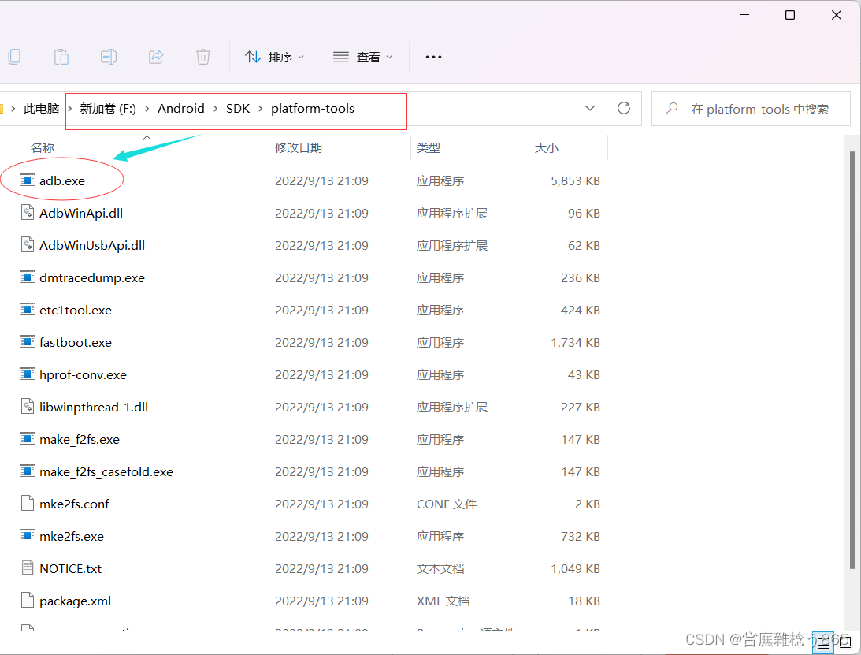This screenshot has height=655, width=861.
Task: Click the platform-tools search box
Action: point(751,109)
